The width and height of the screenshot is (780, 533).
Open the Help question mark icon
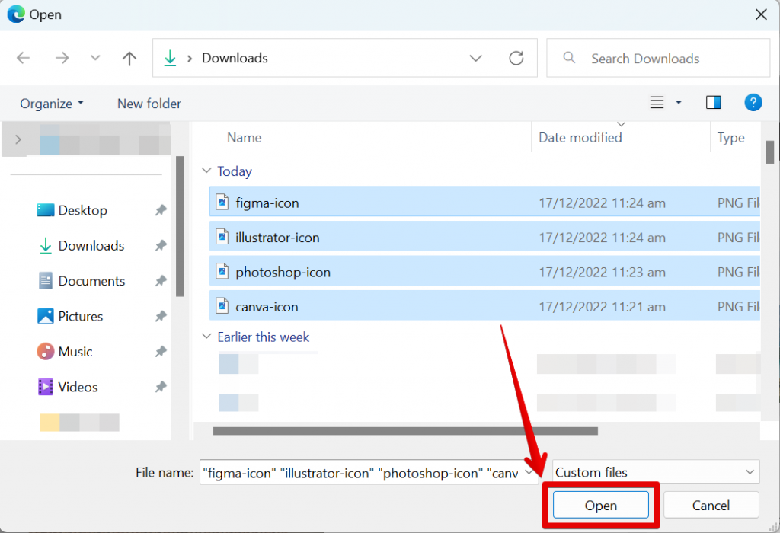(x=753, y=103)
